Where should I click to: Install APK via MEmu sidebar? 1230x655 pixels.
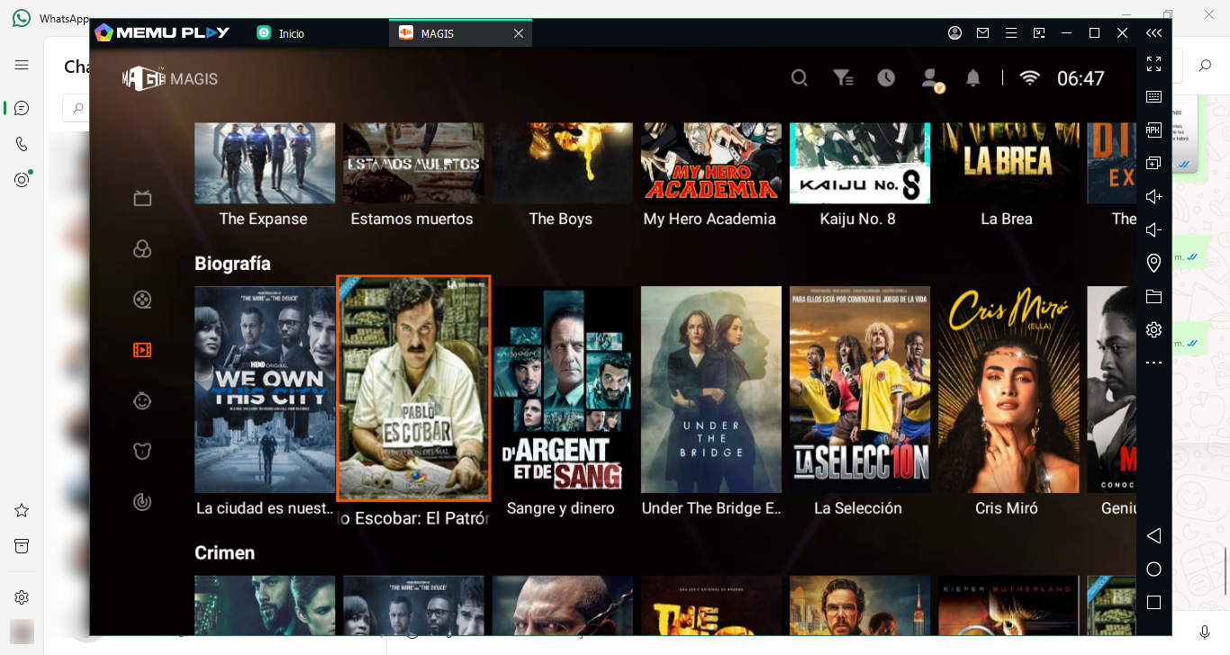(1153, 130)
